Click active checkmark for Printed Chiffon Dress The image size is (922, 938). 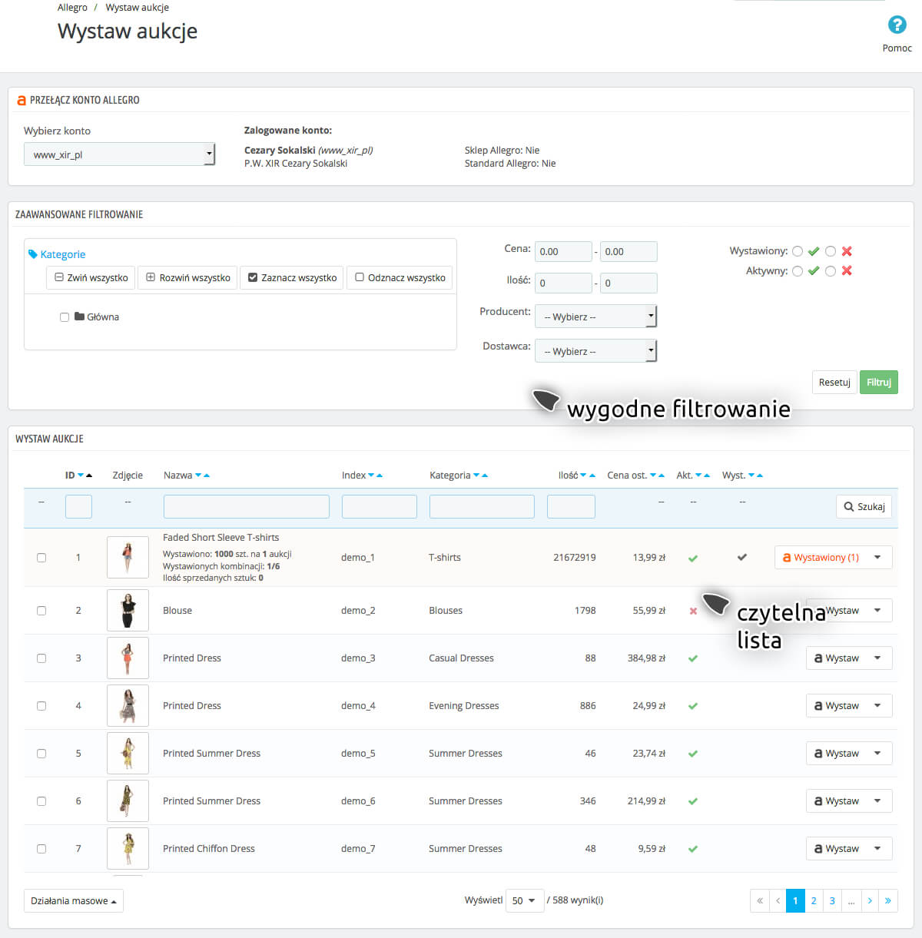[x=693, y=850]
